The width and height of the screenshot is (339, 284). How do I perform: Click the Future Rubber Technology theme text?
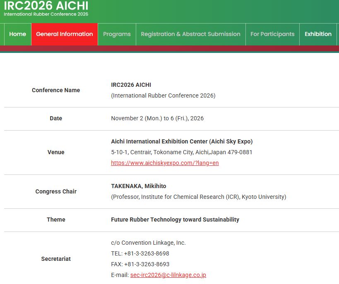175,220
